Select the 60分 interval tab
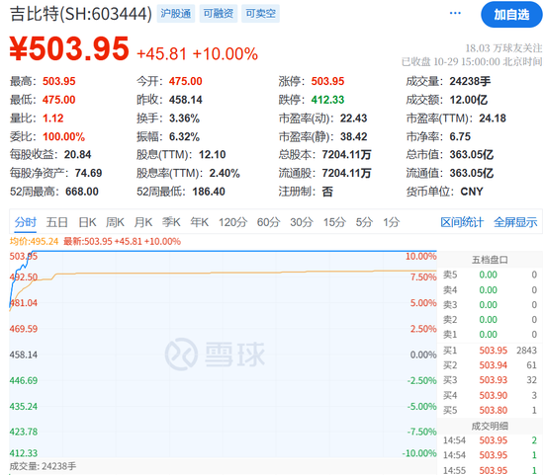The image size is (544, 475). 268,222
